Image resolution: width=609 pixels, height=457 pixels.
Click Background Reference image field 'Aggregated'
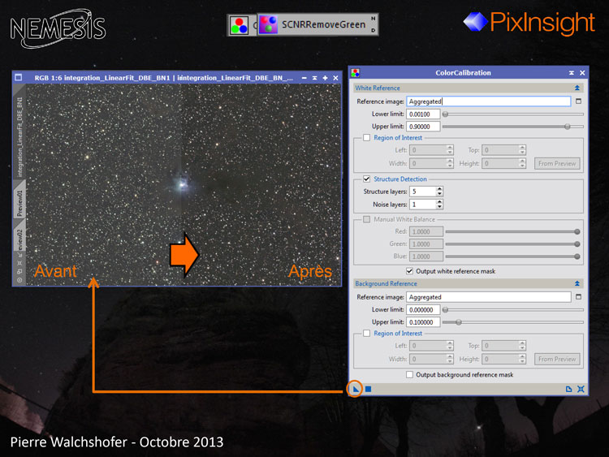(x=489, y=297)
